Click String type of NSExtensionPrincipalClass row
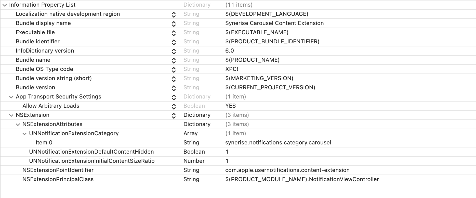Viewport: 476px width, 198px height. click(x=191, y=179)
